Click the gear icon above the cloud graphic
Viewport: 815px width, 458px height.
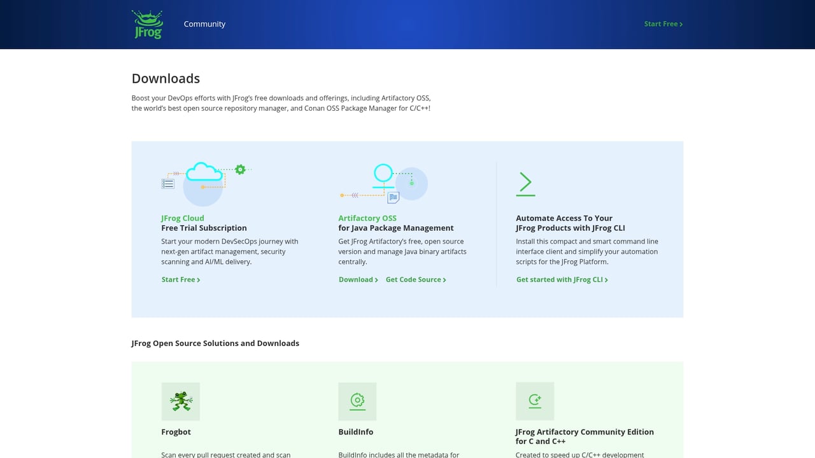click(241, 169)
